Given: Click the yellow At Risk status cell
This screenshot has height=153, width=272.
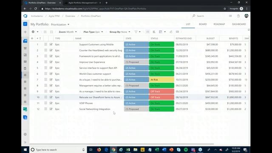Looking at the screenshot, I should 161,79.
